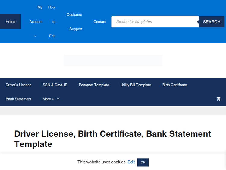Open the How to Edit page
Screen dimensions: 226x170
52,22
